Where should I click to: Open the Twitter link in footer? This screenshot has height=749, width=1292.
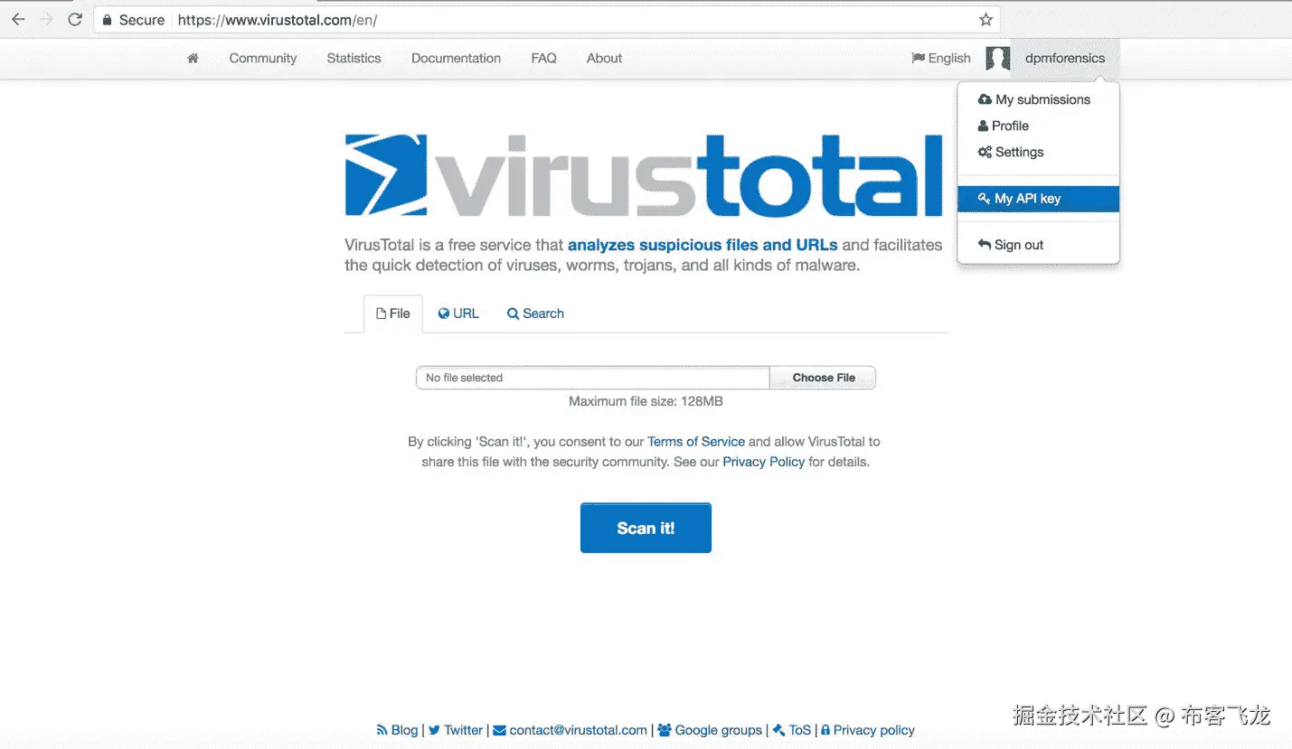point(456,730)
